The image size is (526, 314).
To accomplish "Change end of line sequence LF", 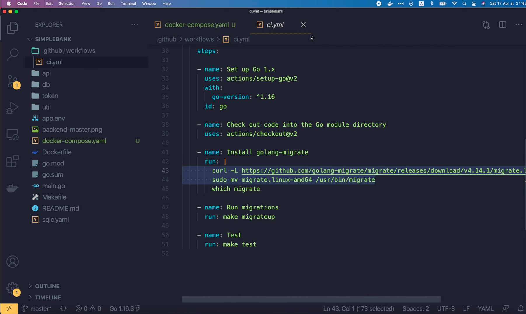I will click(x=466, y=308).
